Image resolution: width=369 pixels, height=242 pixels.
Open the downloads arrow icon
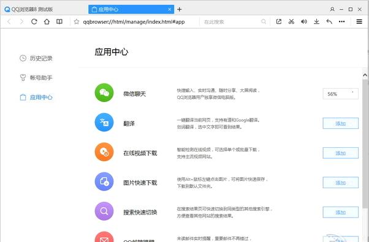(x=316, y=22)
